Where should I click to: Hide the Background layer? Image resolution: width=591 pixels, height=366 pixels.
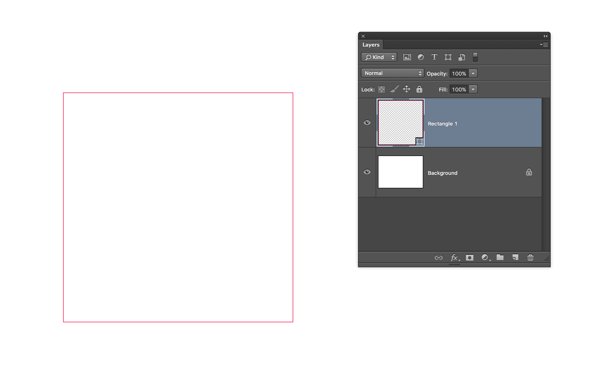click(x=367, y=172)
